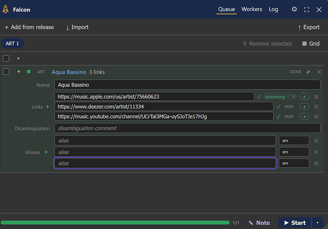Delete the first alias row
This screenshot has width=328, height=229.
click(316, 141)
